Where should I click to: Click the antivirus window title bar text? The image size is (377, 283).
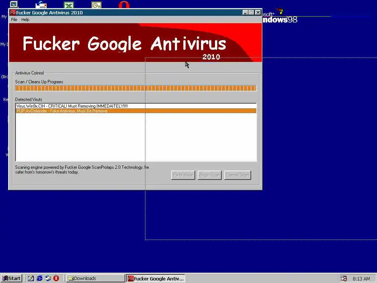50,13
